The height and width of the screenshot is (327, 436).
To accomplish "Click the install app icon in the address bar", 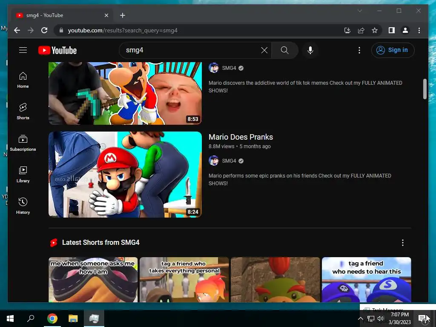I will (347, 30).
